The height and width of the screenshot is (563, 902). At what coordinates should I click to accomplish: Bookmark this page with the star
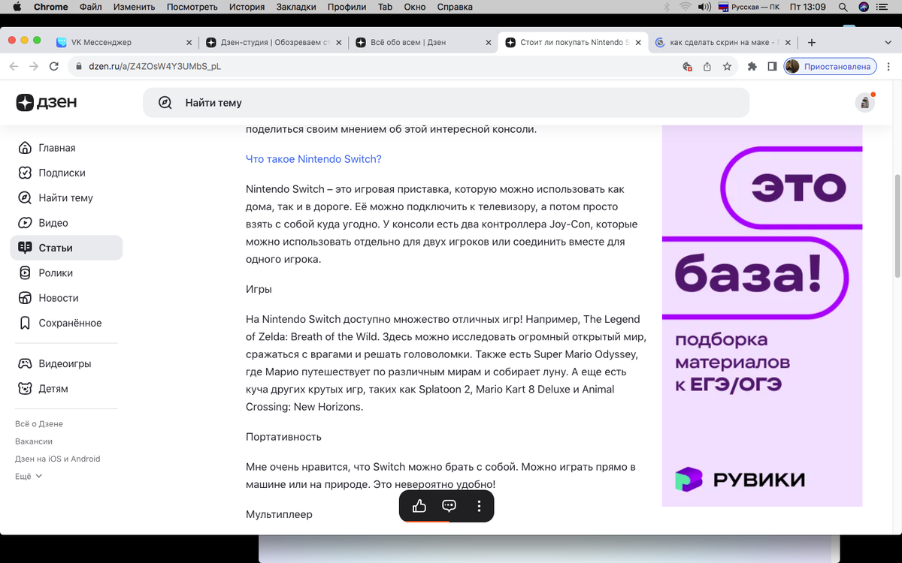(x=727, y=66)
